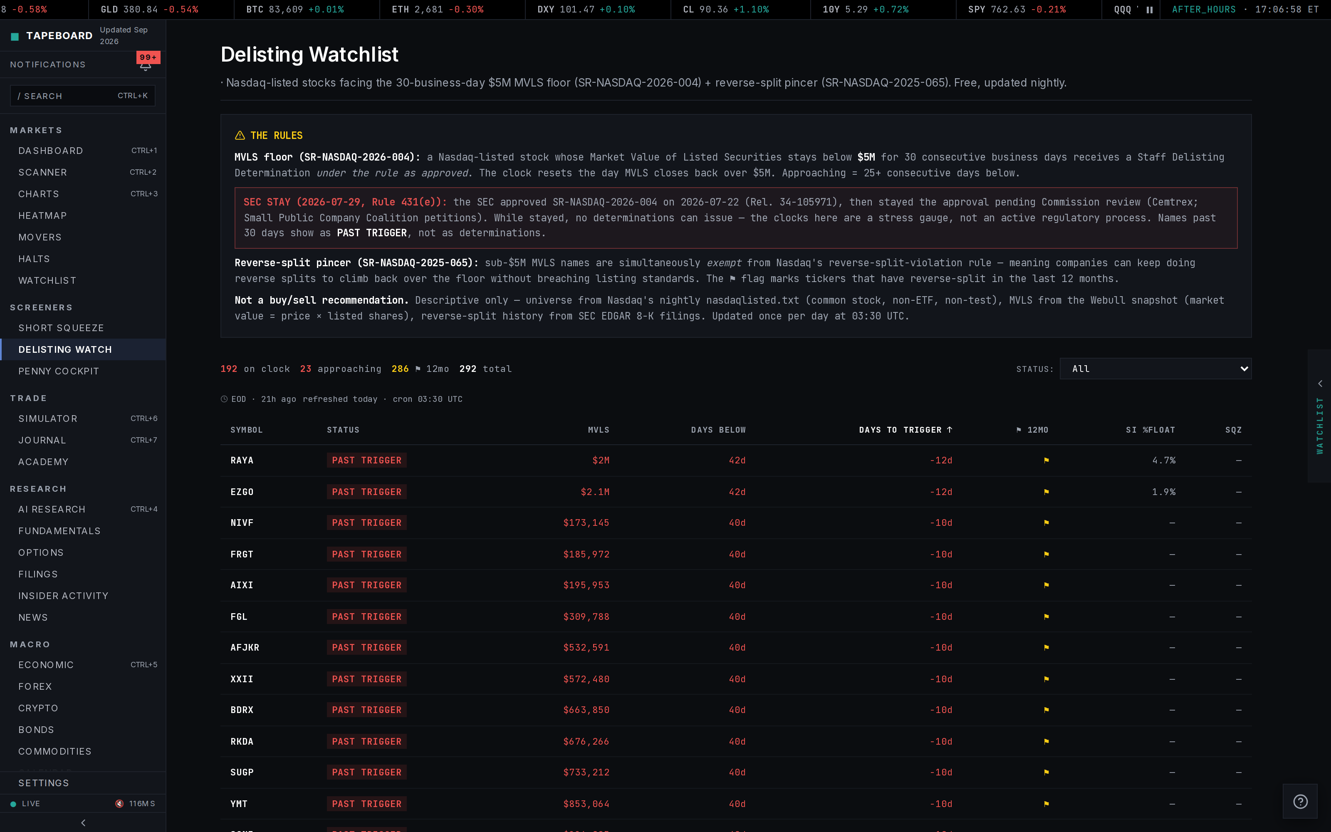Click the notifications bell icon
Image resolution: width=1331 pixels, height=832 pixels.
(145, 67)
